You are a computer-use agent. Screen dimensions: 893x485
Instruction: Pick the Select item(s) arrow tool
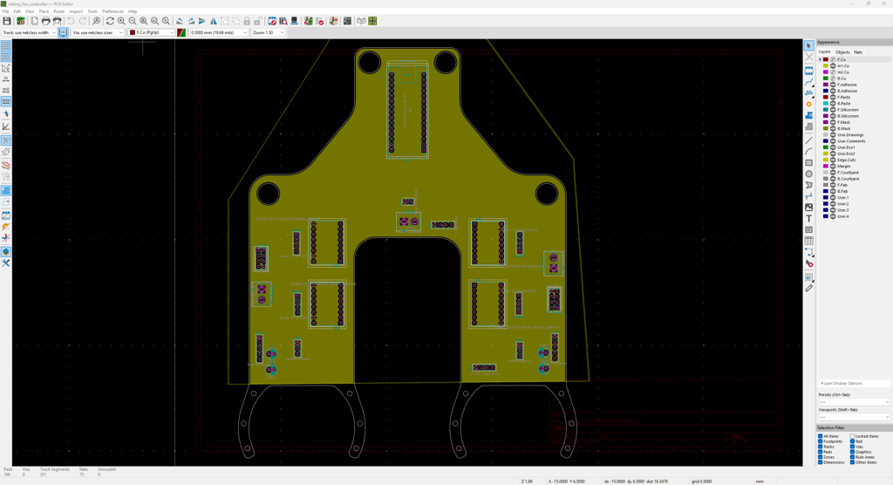(808, 45)
